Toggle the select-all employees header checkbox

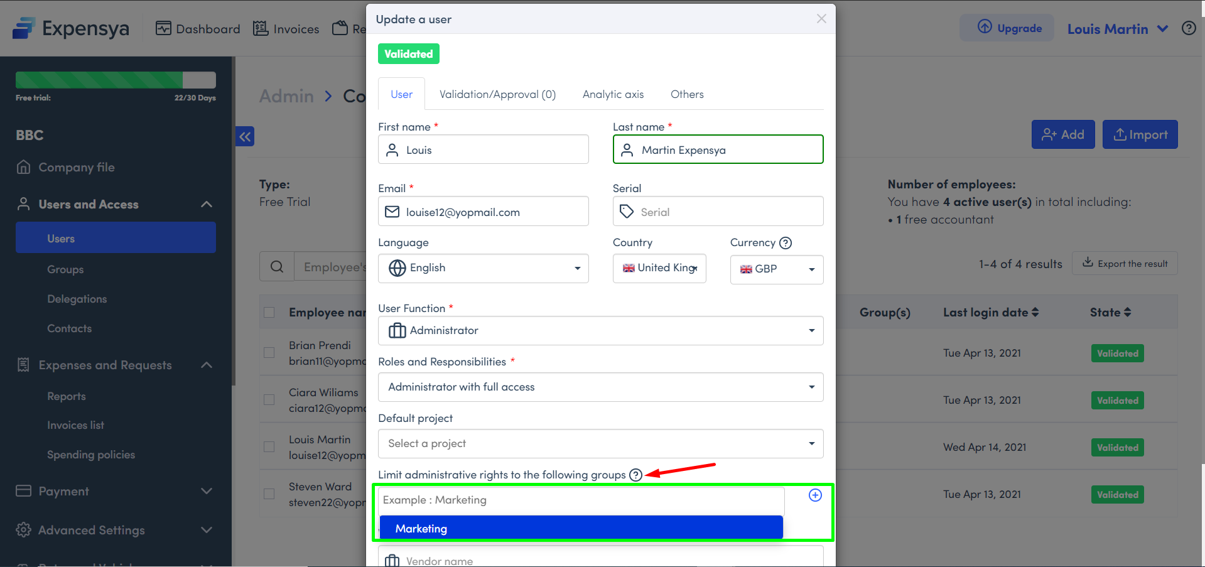[269, 313]
